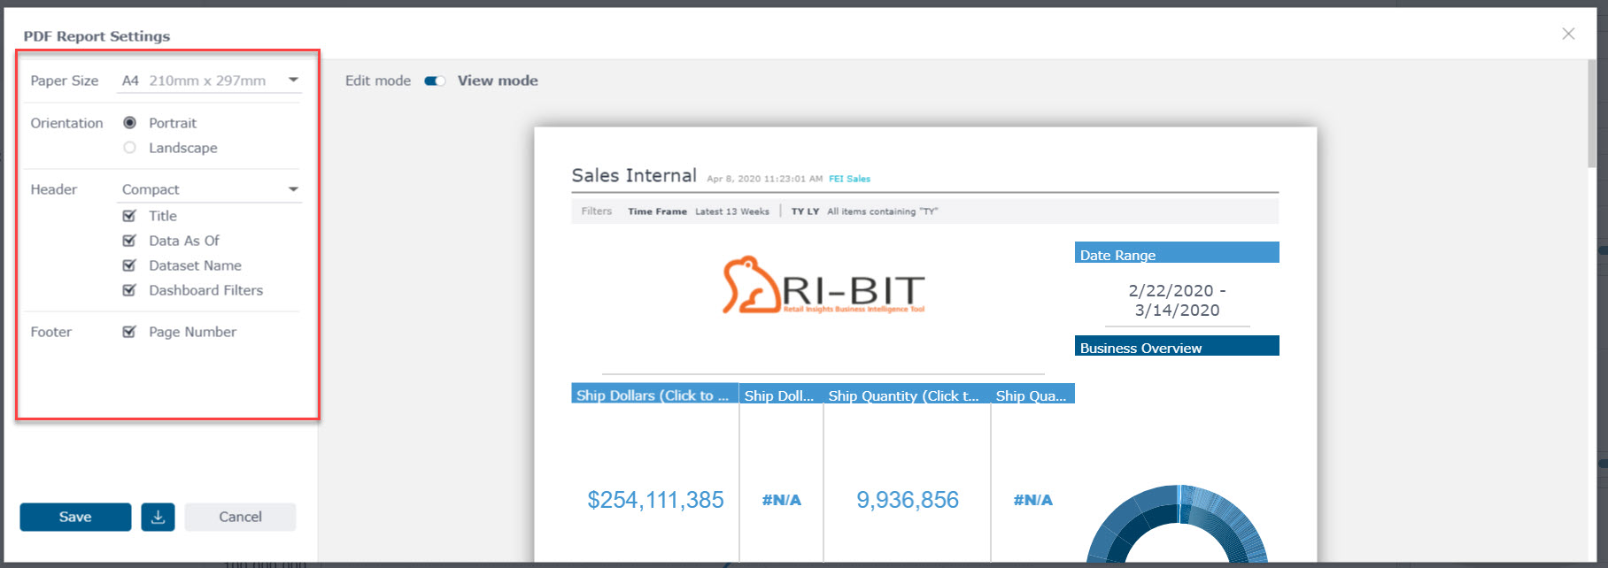The image size is (1608, 568).
Task: Click the download PDF icon button
Action: click(x=158, y=517)
